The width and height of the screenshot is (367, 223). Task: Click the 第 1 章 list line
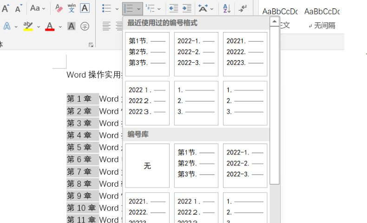tap(94, 99)
